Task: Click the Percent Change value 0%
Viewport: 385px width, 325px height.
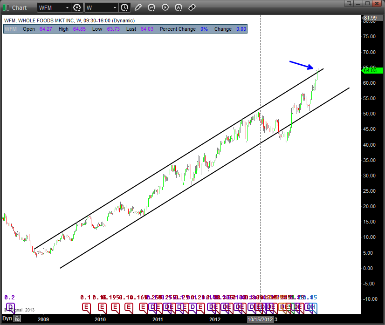Action: coord(204,29)
